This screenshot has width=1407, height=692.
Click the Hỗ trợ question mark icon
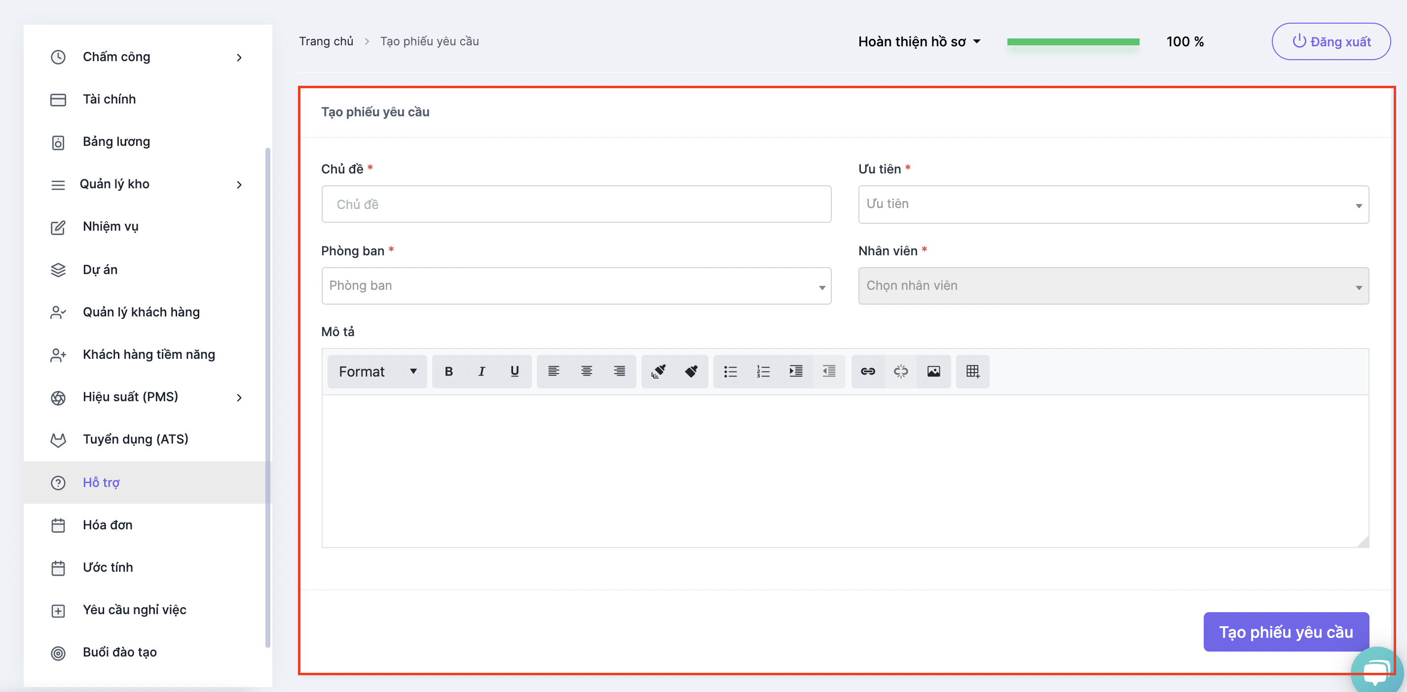point(58,483)
